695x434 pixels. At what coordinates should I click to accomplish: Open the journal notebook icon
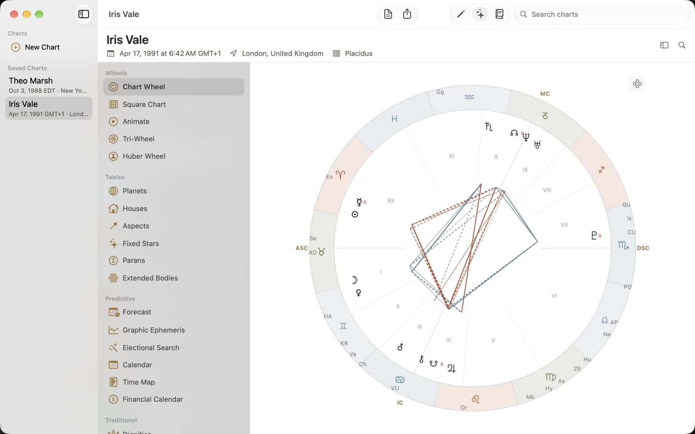tap(500, 14)
